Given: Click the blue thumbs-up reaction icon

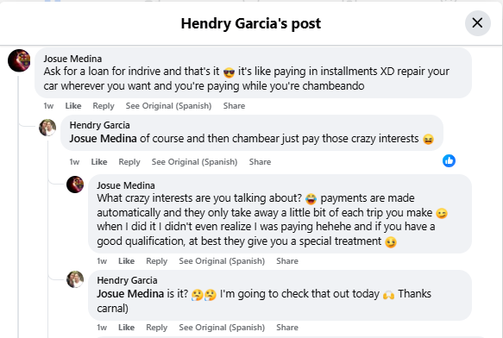Looking at the screenshot, I should (x=449, y=160).
